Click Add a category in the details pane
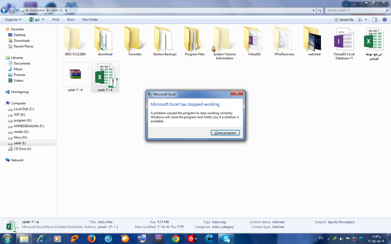This screenshot has width=391, height=244. [x=223, y=227]
